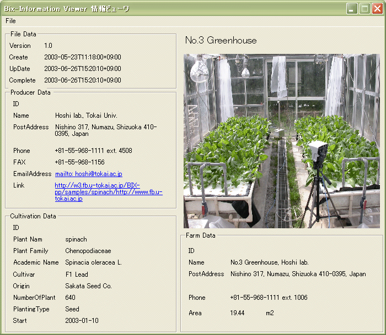The image size is (386, 335).
Task: Click the academic name Spinacia oleracea L.
Action: coord(93,262)
